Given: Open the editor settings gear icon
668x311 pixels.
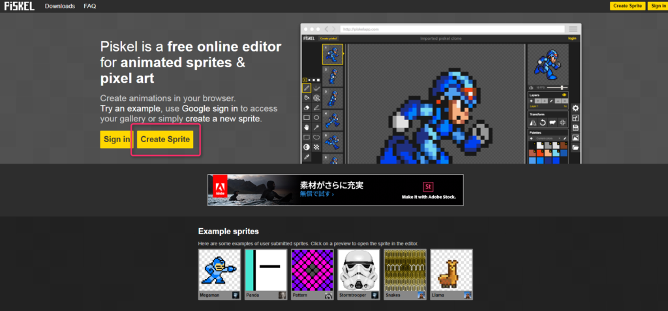Looking at the screenshot, I should tap(575, 108).
